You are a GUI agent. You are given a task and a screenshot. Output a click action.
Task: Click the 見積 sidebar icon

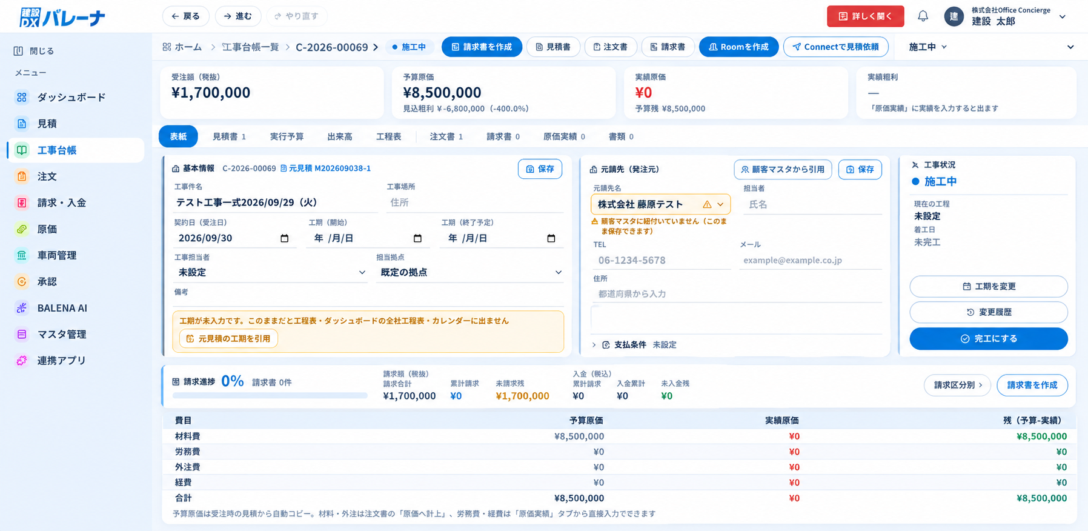pyautogui.click(x=22, y=124)
